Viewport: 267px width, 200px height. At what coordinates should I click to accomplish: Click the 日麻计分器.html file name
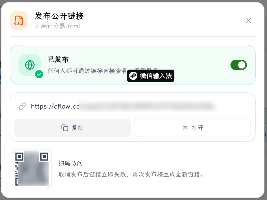58,26
